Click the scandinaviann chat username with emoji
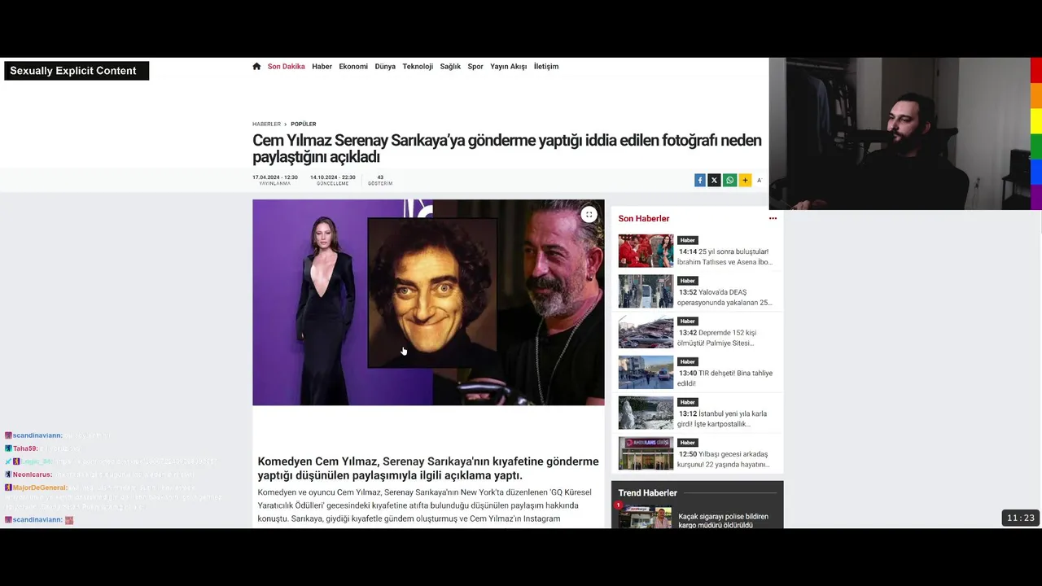Viewport: 1042px width, 586px height. tap(38, 520)
